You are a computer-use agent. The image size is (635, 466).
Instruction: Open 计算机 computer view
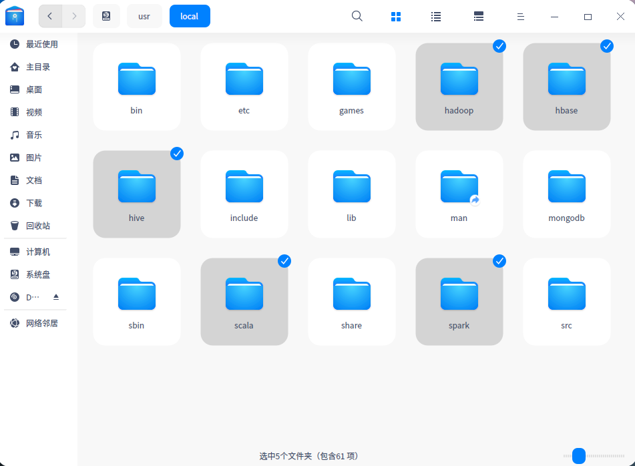[40, 252]
